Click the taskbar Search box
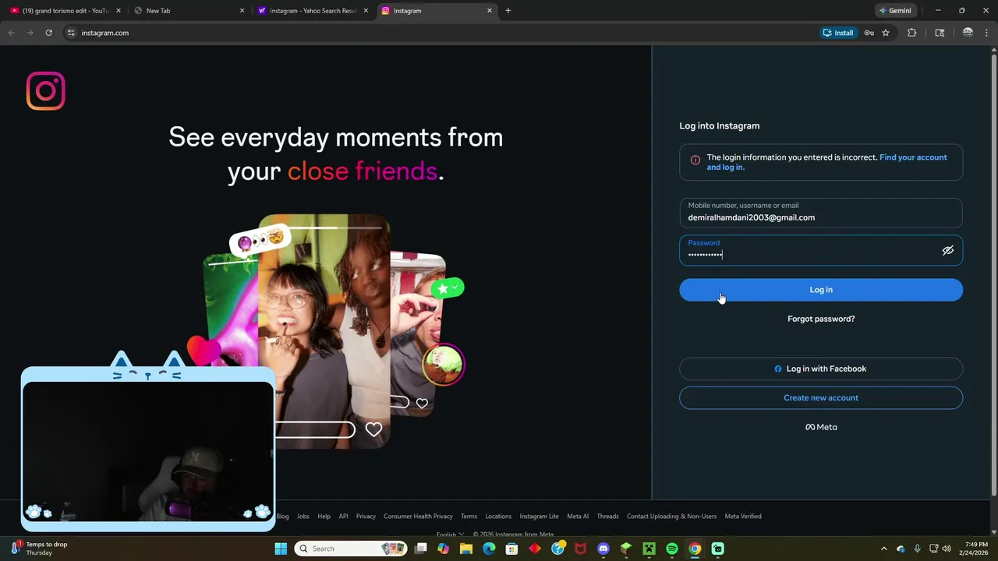The width and height of the screenshot is (998, 561). point(351,549)
